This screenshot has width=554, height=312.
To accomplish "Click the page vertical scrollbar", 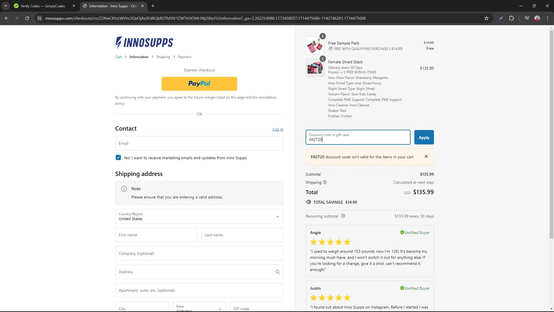I will tap(551, 134).
